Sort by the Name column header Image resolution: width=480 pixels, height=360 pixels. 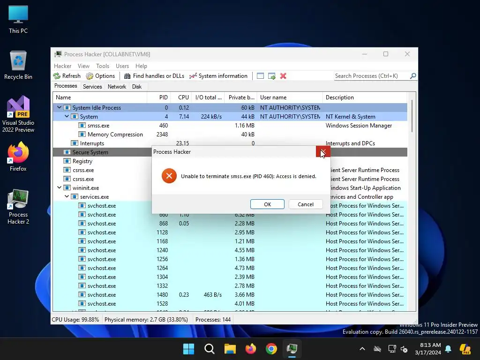pyautogui.click(x=100, y=97)
